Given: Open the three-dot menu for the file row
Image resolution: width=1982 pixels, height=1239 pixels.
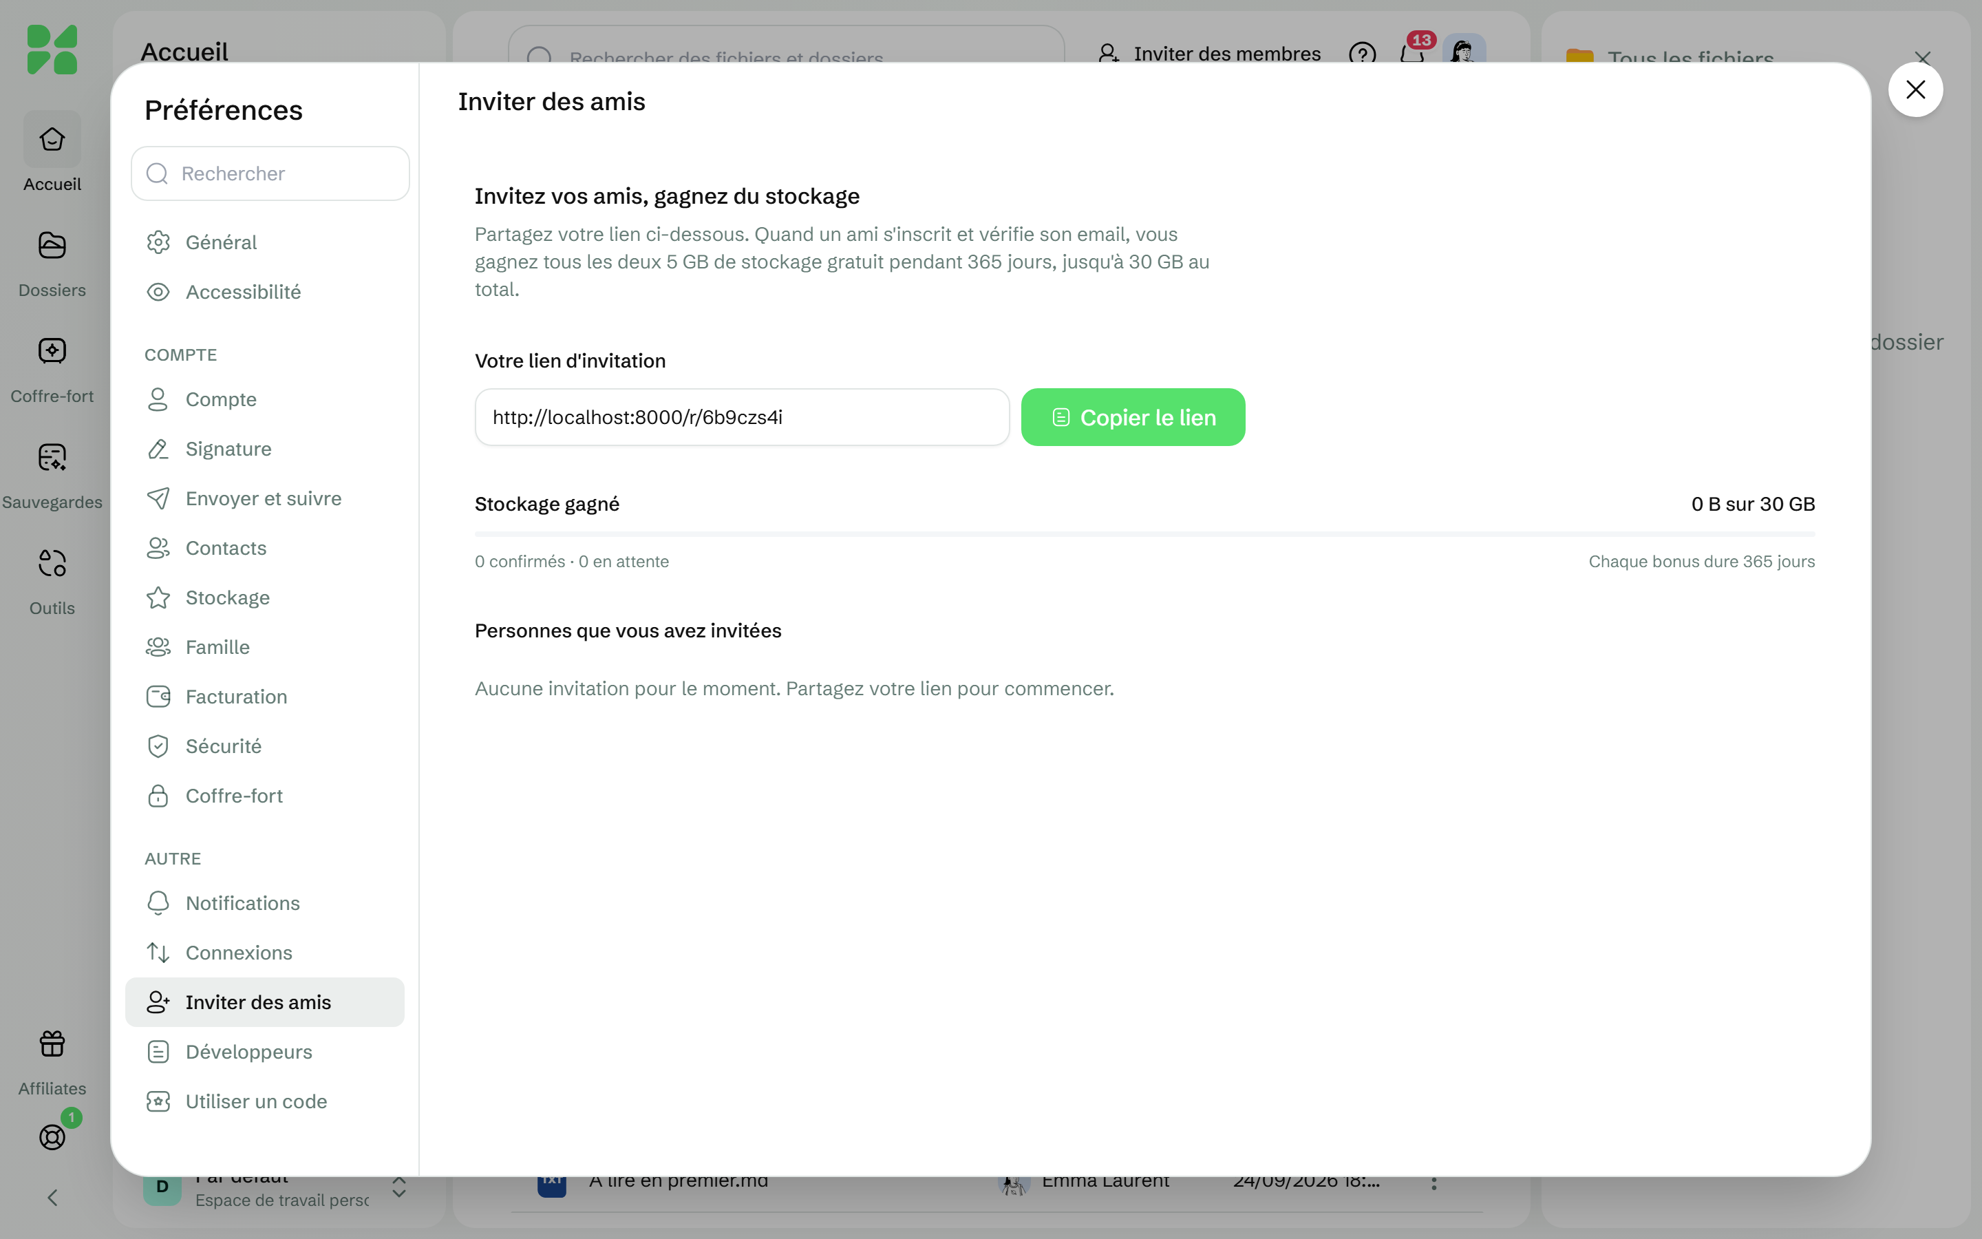Looking at the screenshot, I should tap(1434, 1183).
